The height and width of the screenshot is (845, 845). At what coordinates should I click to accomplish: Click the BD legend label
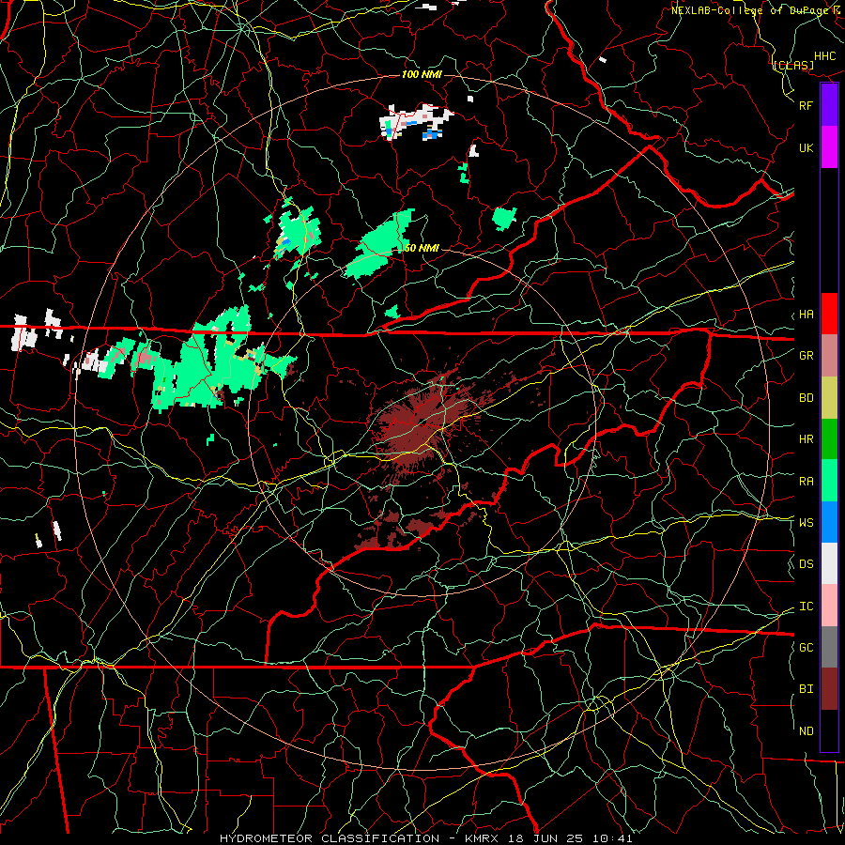coord(807,398)
